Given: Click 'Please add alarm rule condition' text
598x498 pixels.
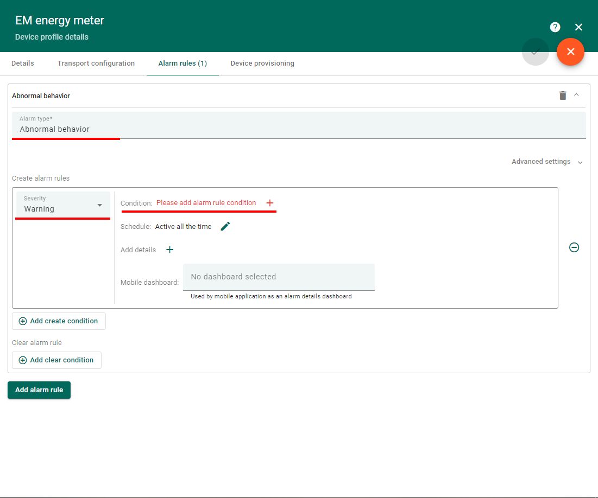Looking at the screenshot, I should coord(206,203).
